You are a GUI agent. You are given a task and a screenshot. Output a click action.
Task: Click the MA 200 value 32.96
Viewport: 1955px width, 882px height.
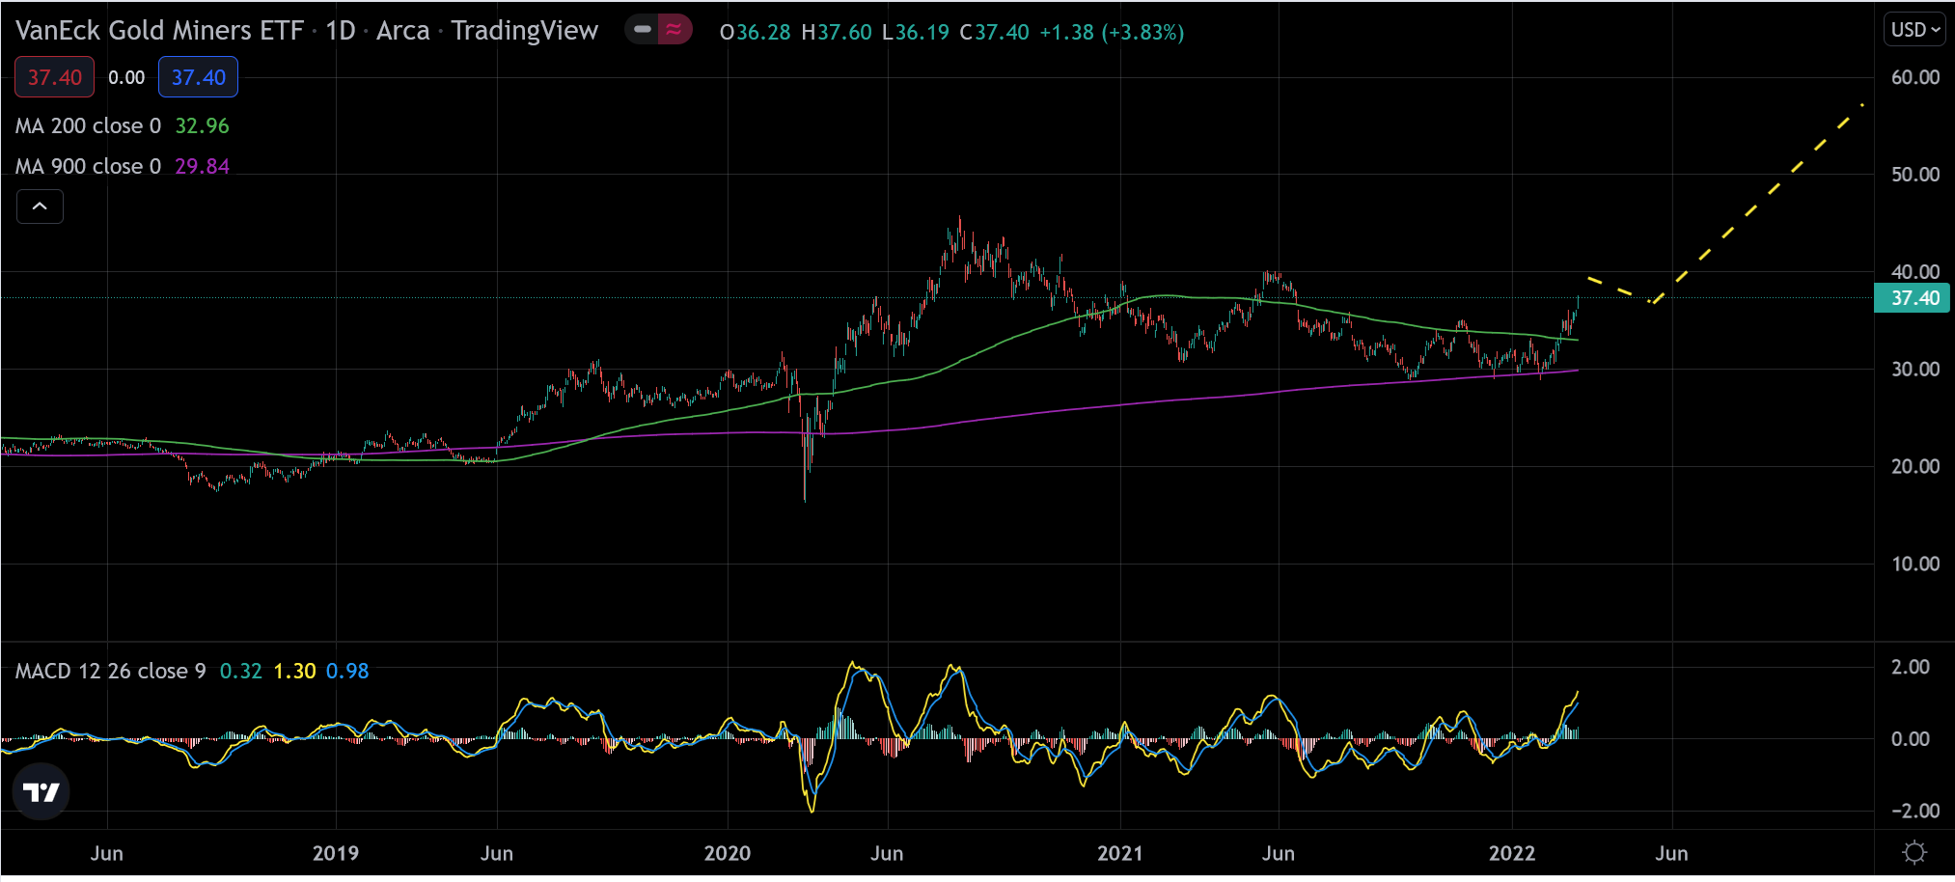tap(202, 125)
